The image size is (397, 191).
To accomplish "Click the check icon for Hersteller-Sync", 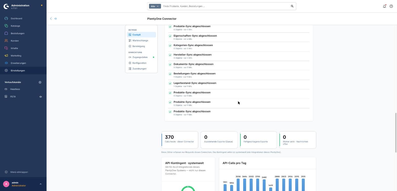I will click(170, 55).
